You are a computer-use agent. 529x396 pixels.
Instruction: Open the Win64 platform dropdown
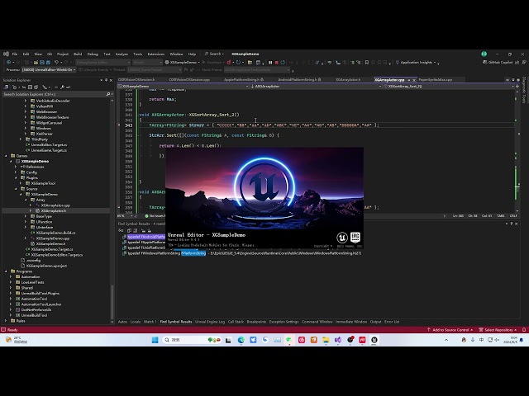click(147, 63)
